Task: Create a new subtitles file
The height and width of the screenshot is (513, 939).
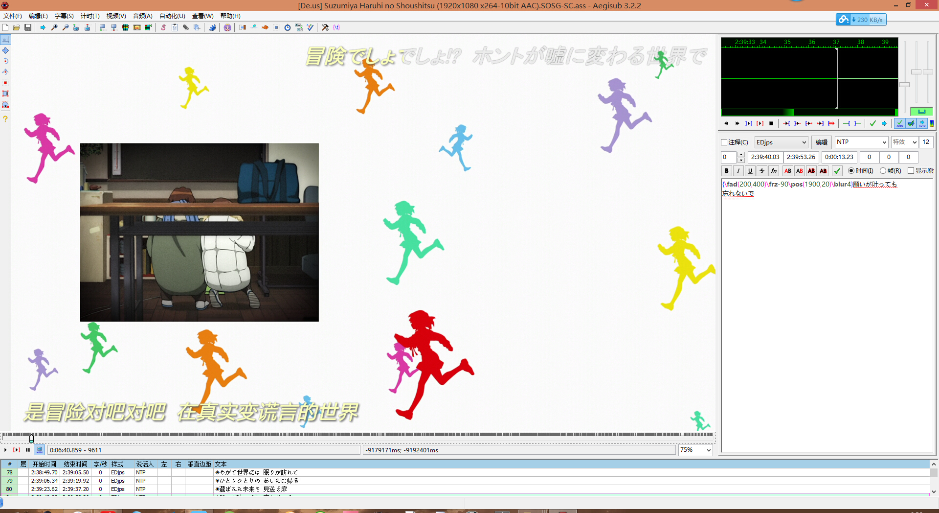Action: pyautogui.click(x=5, y=27)
